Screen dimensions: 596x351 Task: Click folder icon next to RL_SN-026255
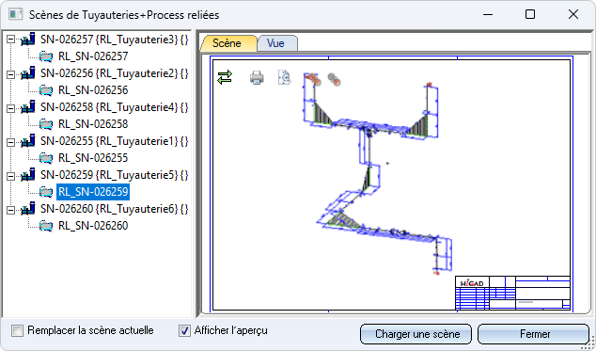(x=46, y=158)
